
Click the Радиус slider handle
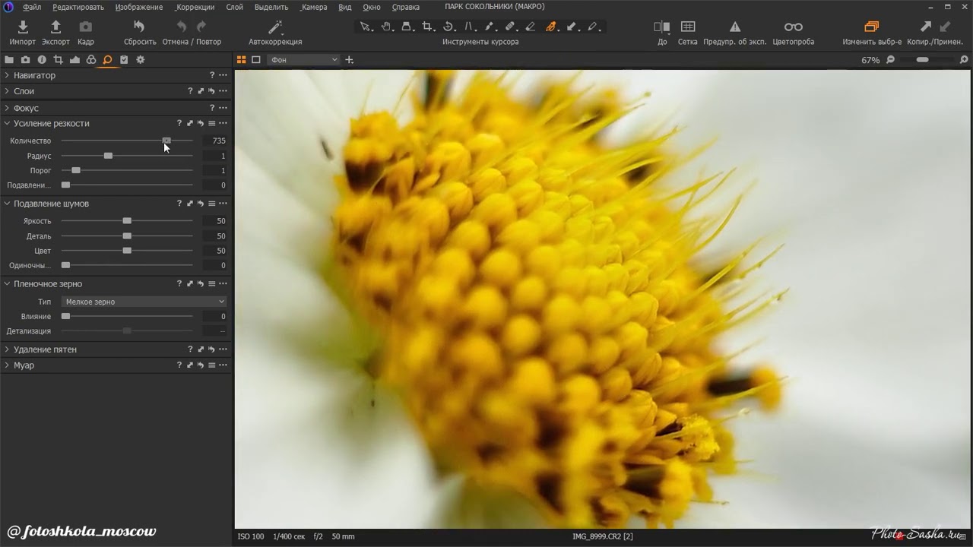pyautogui.click(x=108, y=156)
